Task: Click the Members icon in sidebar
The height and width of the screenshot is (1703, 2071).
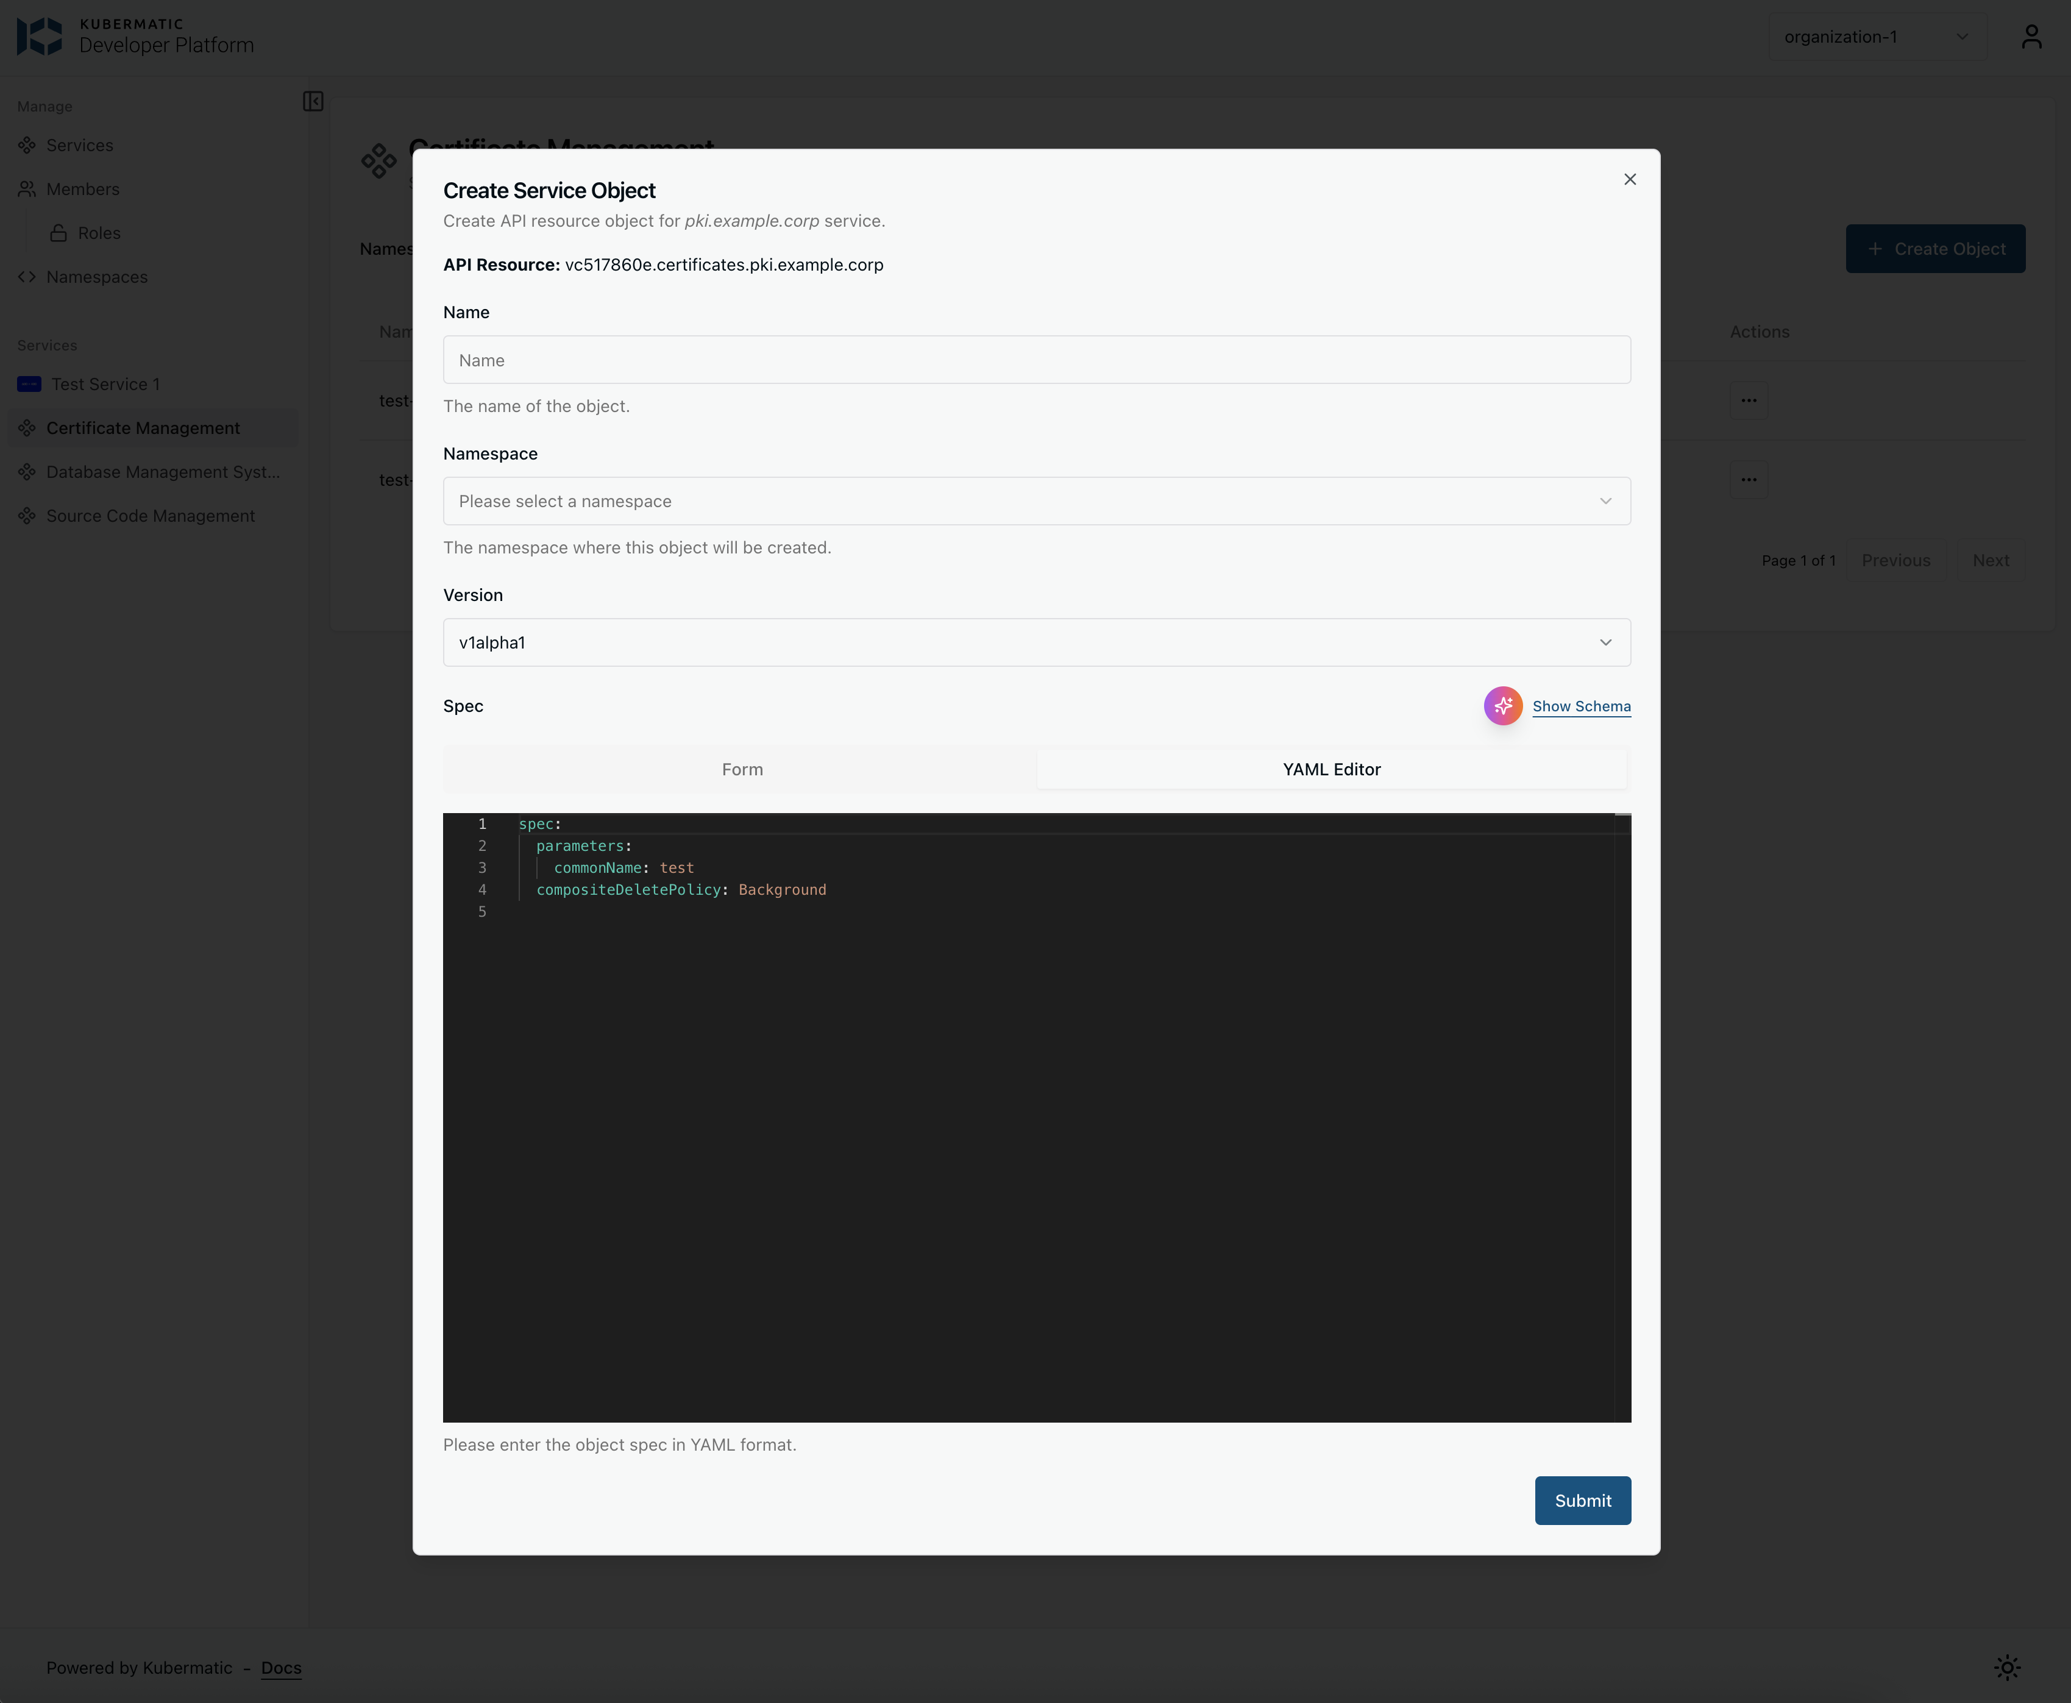Action: pyautogui.click(x=27, y=188)
